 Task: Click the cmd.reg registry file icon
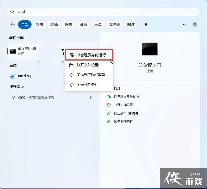[x=13, y=76]
